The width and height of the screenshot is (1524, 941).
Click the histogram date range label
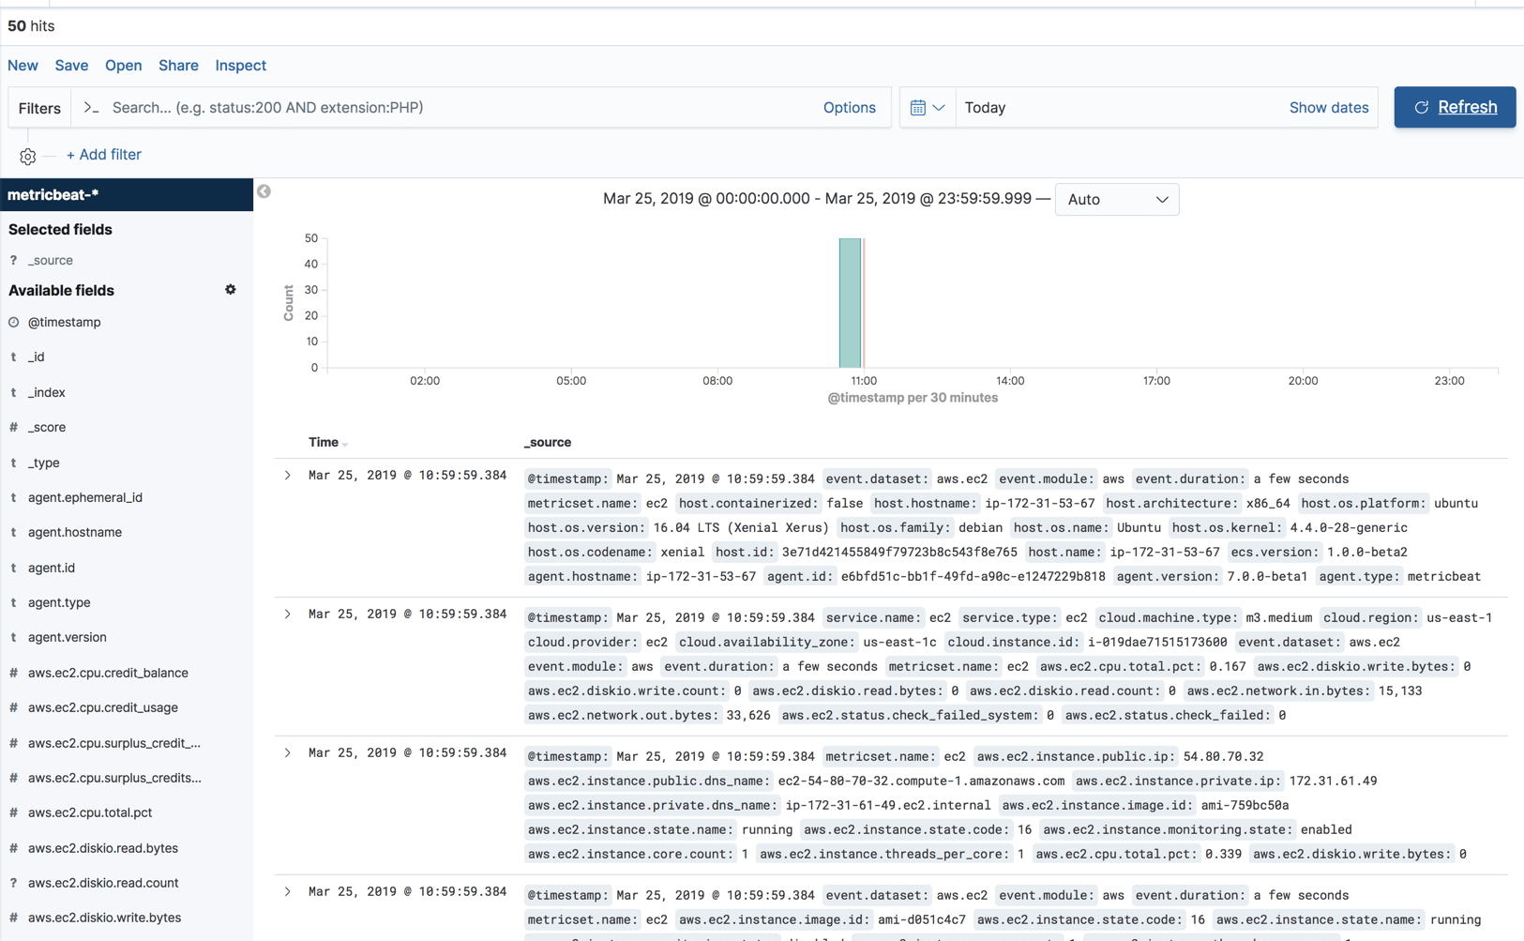pyautogui.click(x=817, y=199)
